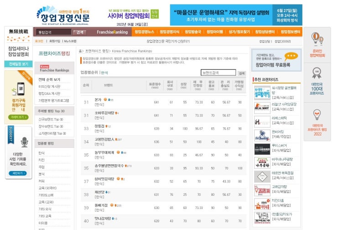The width and height of the screenshot is (339, 230).
Task: Click the 검색 button next to 통합검색
Action: point(79,32)
